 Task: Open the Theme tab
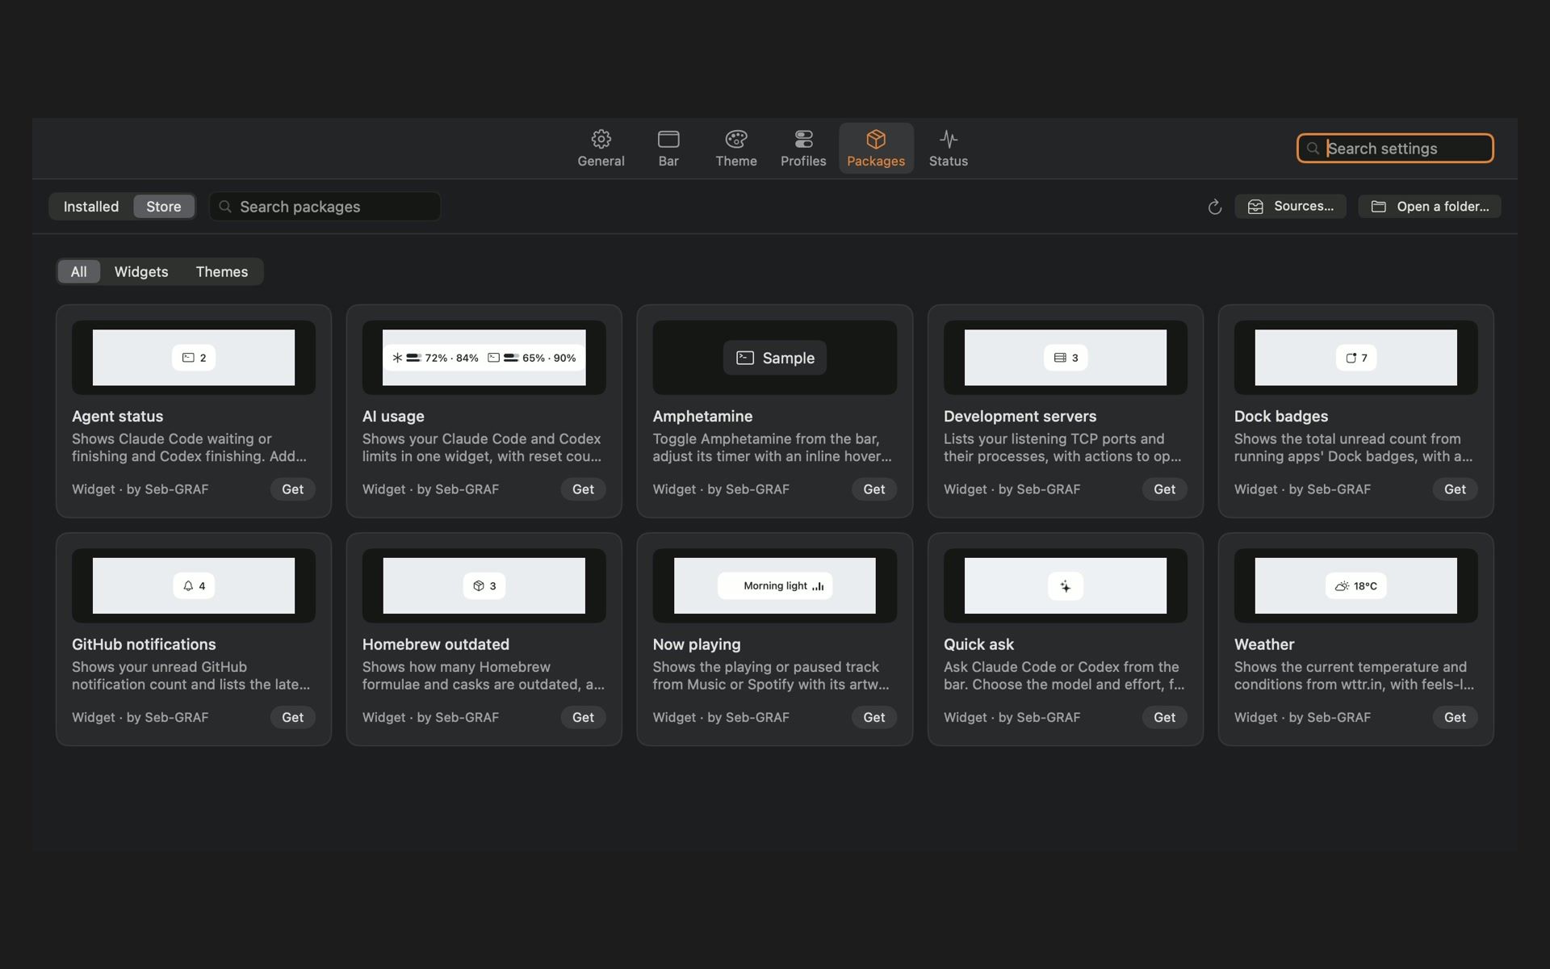click(736, 149)
